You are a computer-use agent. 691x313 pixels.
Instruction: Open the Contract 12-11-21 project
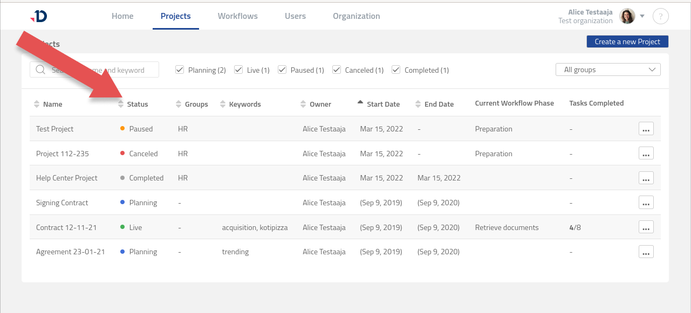pyautogui.click(x=66, y=227)
